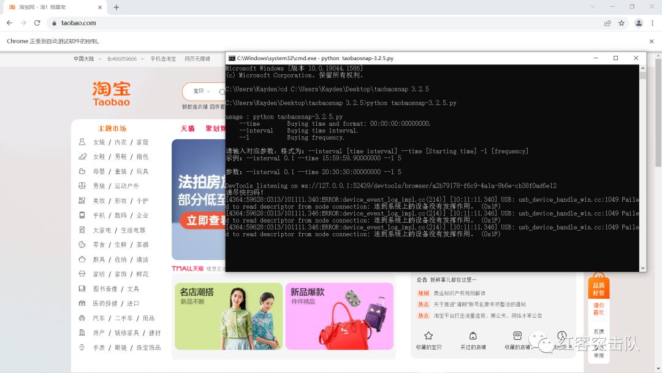Viewport: 662px width, 373px height.
Task: Click car icon beside 汽车 row
Action: coord(82,318)
